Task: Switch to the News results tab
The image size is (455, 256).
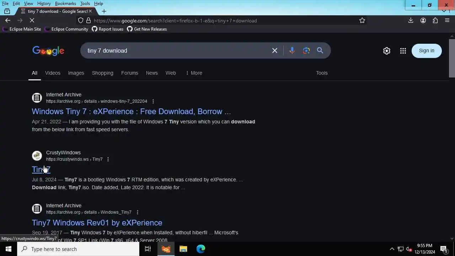Action: 152,73
